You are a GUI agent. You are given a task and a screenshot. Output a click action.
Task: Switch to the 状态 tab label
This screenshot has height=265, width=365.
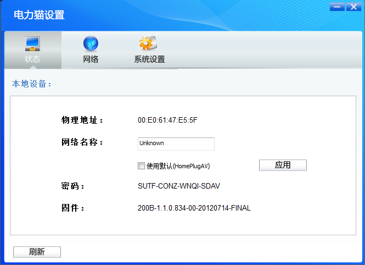click(32, 59)
